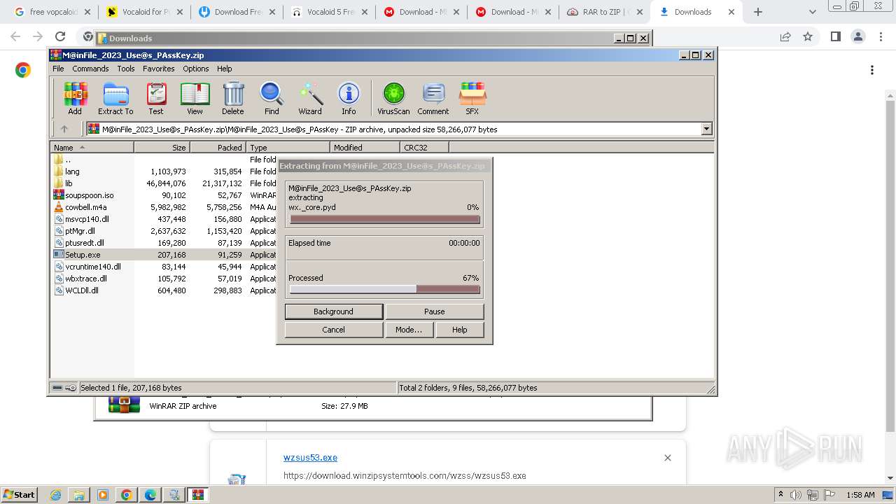Click the Processed total progress bar
The width and height of the screenshot is (896, 504).
384,289
